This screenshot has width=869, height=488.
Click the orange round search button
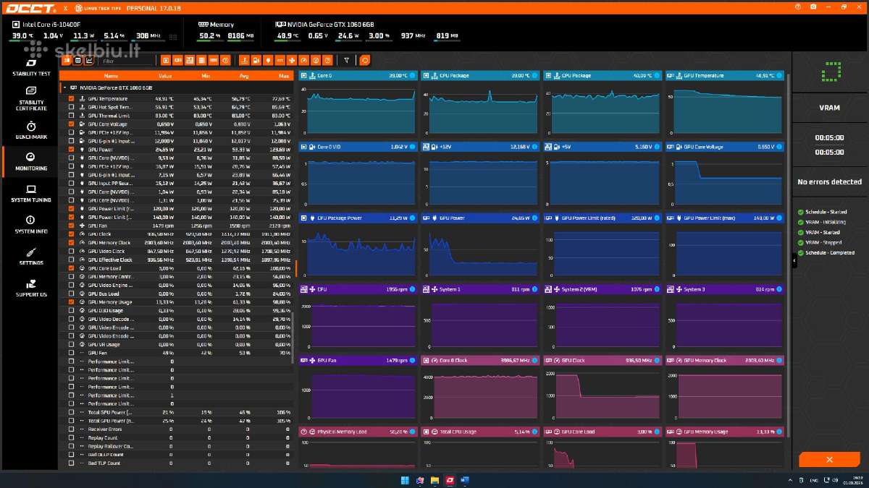coord(365,61)
